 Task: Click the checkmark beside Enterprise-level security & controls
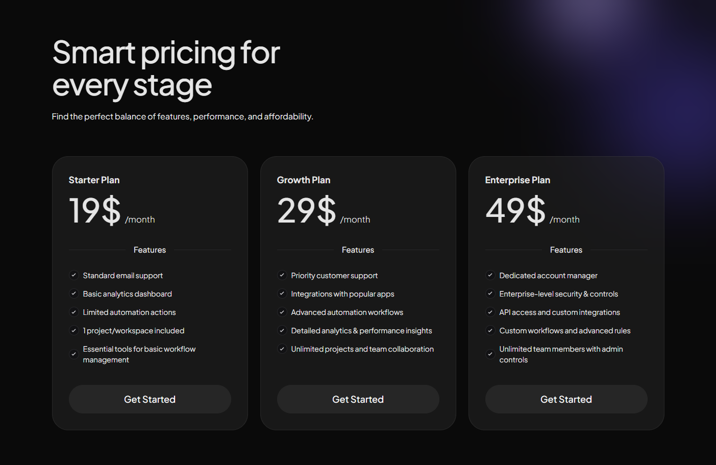click(x=490, y=293)
